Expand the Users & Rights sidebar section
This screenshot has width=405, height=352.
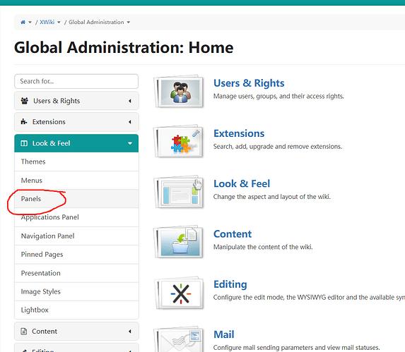click(76, 101)
